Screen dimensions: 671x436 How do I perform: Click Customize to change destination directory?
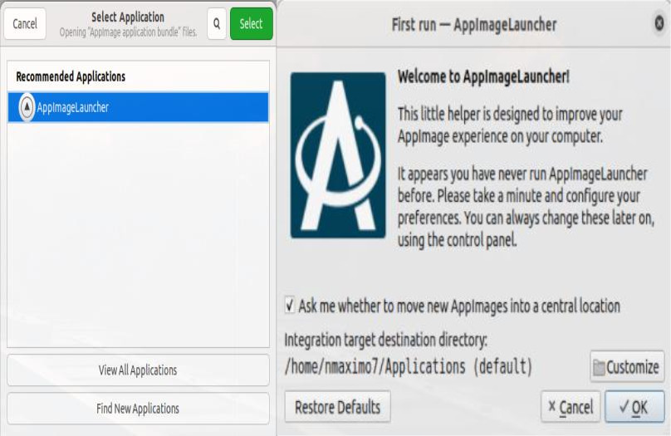(627, 367)
